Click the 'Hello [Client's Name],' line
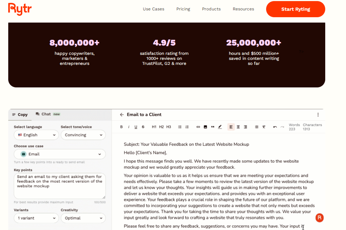This screenshot has height=230, width=346. click(145, 153)
